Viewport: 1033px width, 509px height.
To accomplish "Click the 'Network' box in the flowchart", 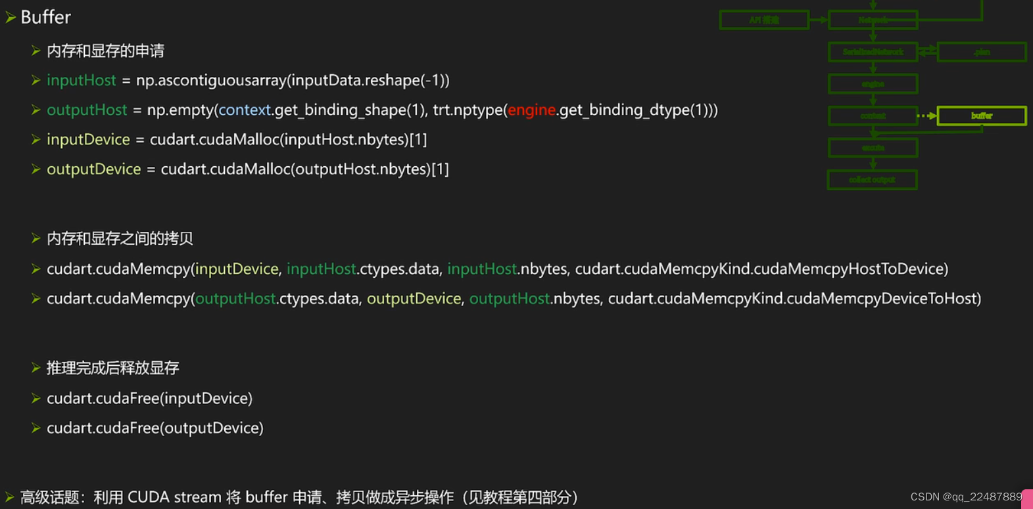I will coord(873,20).
